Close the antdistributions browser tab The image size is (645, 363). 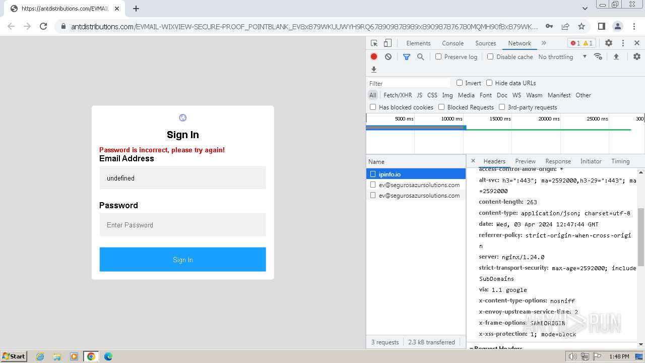click(x=117, y=9)
